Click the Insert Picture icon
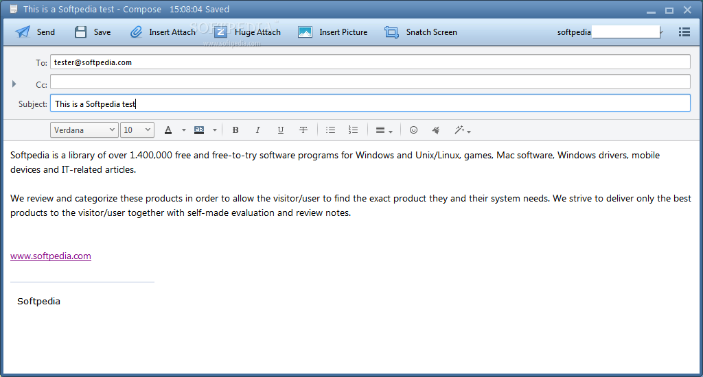The height and width of the screenshot is (377, 703). tap(306, 32)
